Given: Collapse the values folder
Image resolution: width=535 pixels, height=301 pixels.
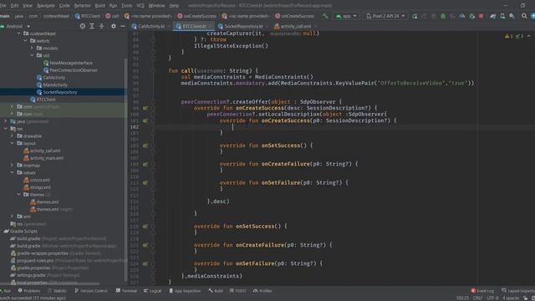Looking at the screenshot, I should tap(12, 173).
